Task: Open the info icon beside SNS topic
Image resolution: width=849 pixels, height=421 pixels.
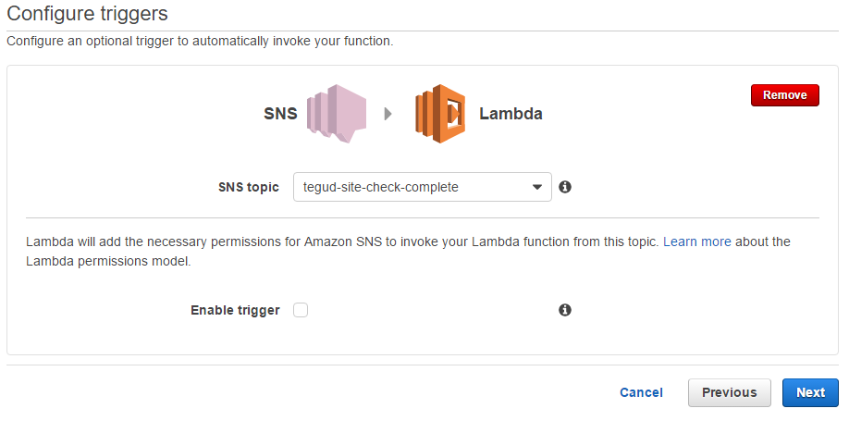Action: [x=565, y=187]
